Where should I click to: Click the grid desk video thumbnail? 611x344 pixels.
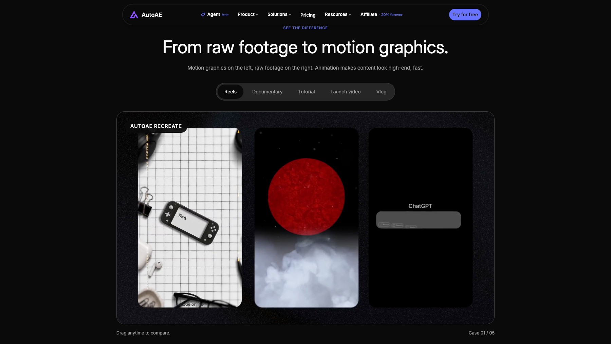point(190,218)
